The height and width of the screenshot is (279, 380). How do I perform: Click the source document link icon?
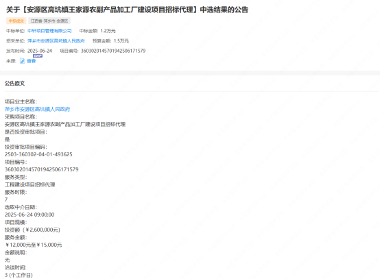coord(23,61)
